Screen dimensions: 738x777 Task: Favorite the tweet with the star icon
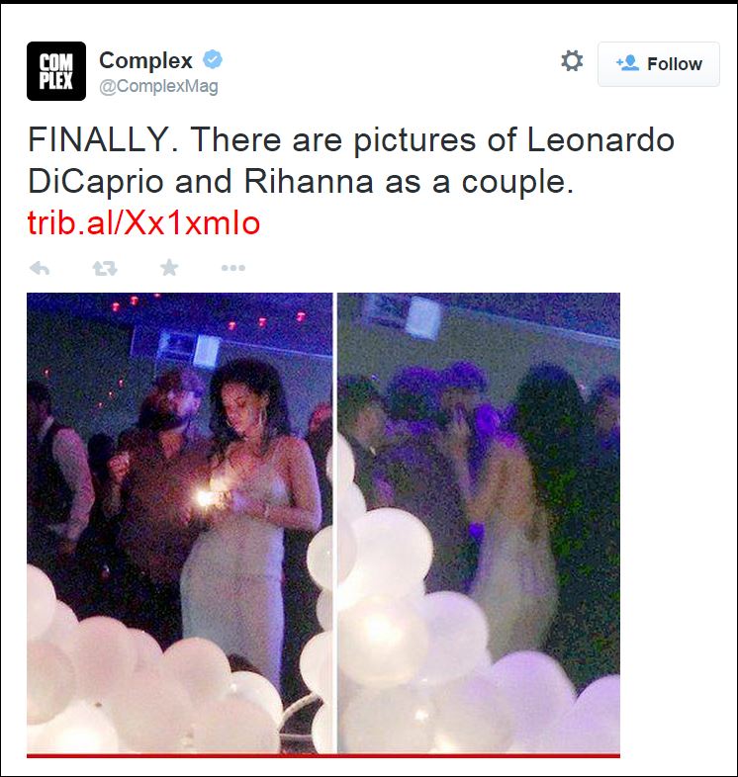click(x=169, y=268)
